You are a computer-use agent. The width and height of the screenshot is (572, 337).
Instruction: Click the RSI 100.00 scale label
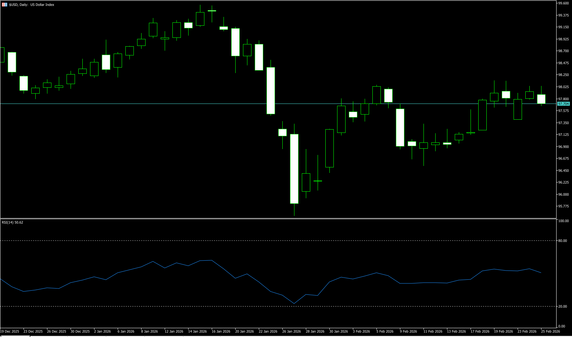click(563, 221)
